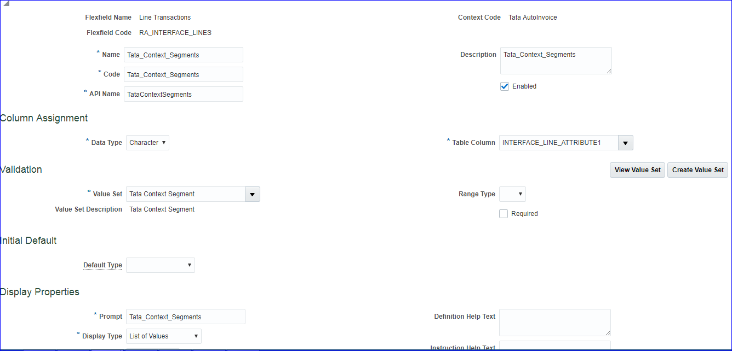The height and width of the screenshot is (351, 732).
Task: Click the API Name field
Action: click(x=184, y=94)
